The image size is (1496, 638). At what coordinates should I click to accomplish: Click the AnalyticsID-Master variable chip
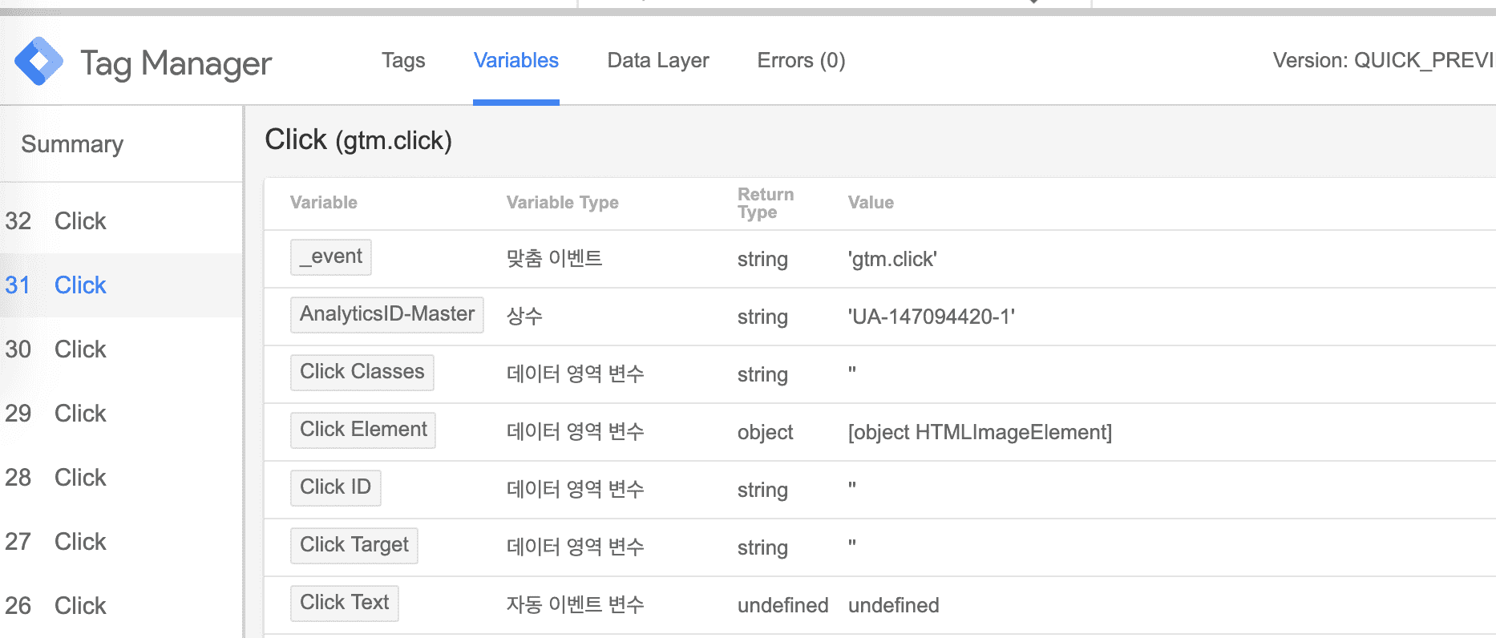[386, 314]
